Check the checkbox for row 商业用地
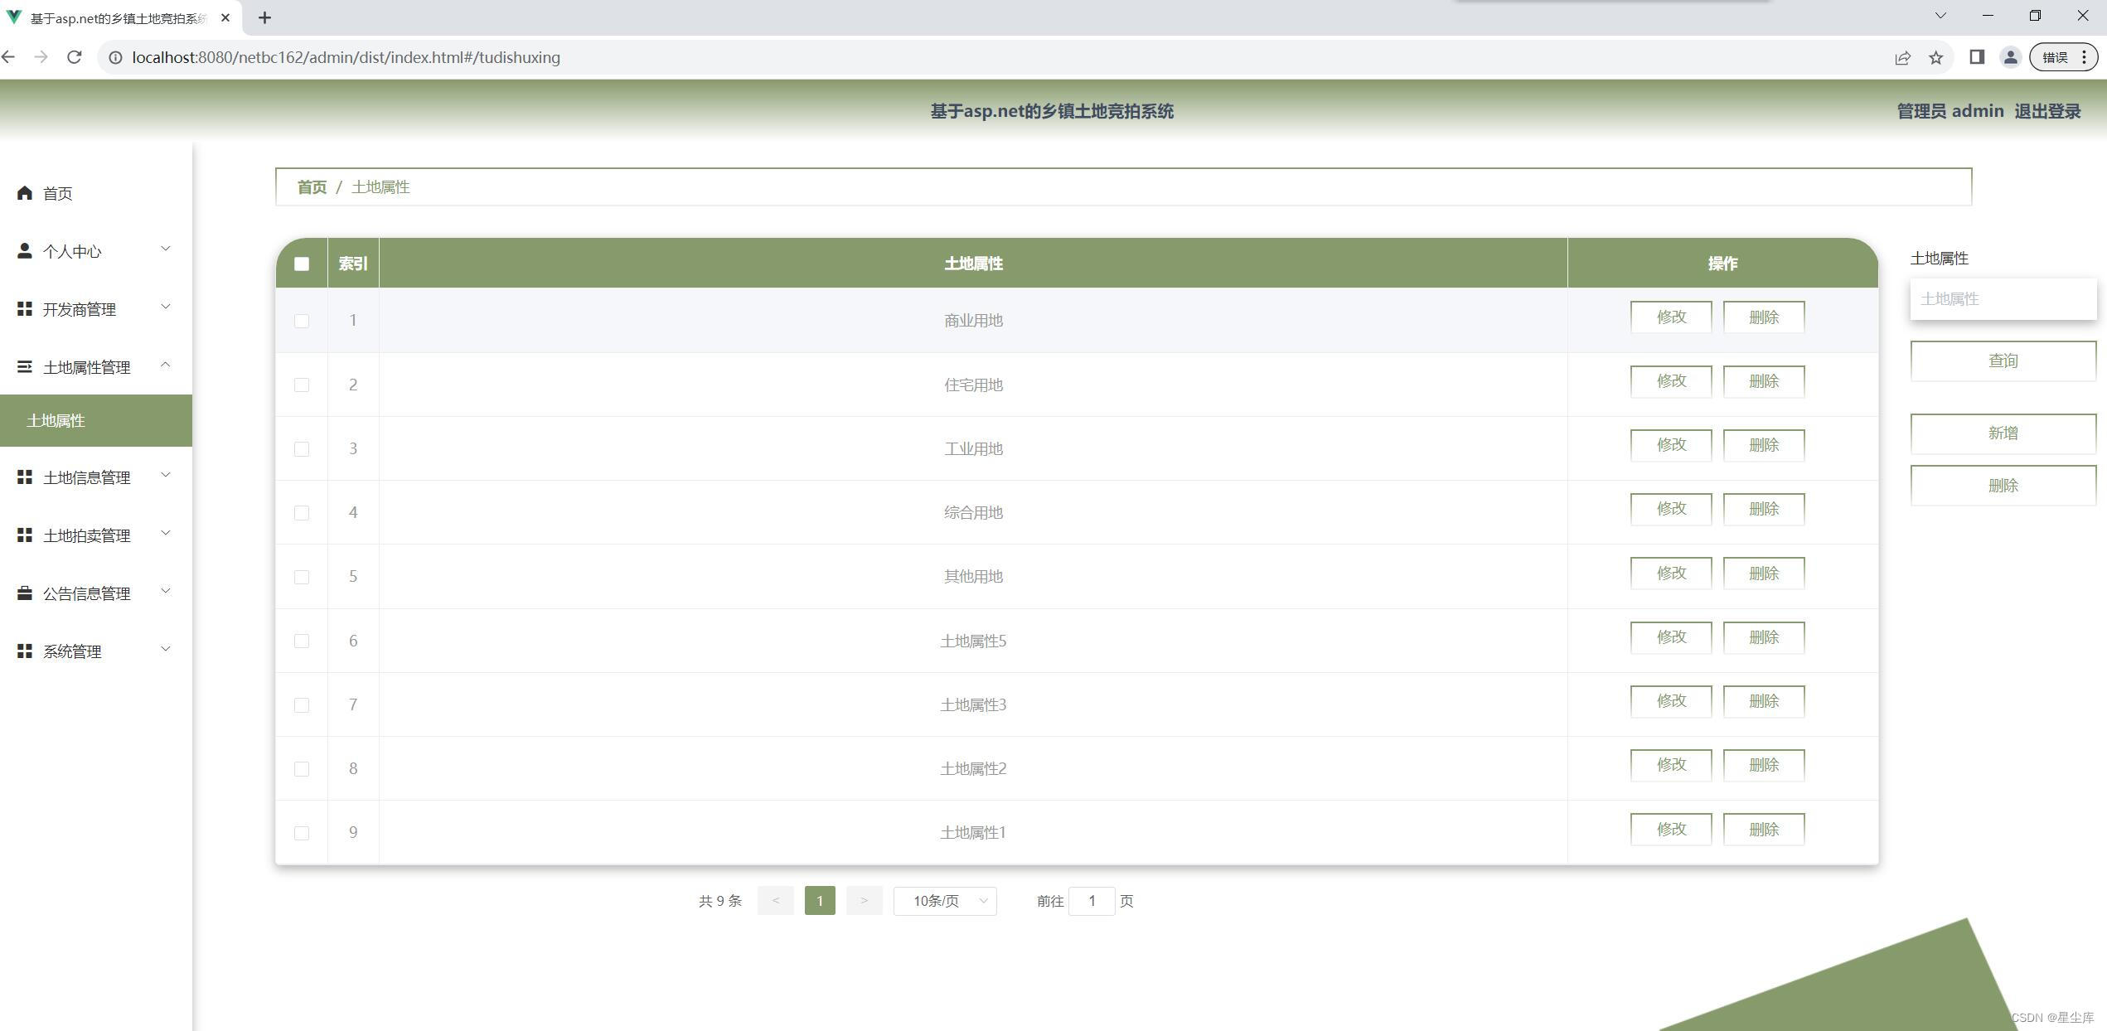Screen dimensions: 2107x1031 click(301, 320)
